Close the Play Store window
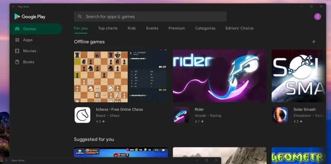The height and width of the screenshot is (164, 331). [321, 7]
